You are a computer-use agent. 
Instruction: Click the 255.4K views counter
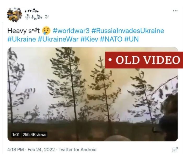35,135
